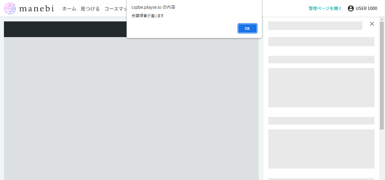Image resolution: width=385 pixels, height=180 pixels.
Task: Select the コースマップ navigation item
Action: [x=115, y=8]
